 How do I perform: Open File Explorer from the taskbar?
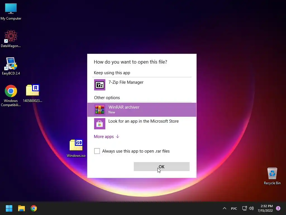tap(21, 208)
